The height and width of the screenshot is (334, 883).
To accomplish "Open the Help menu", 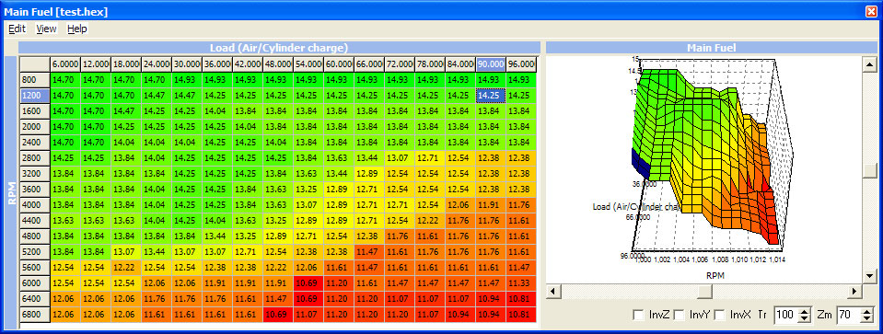I will (77, 29).
